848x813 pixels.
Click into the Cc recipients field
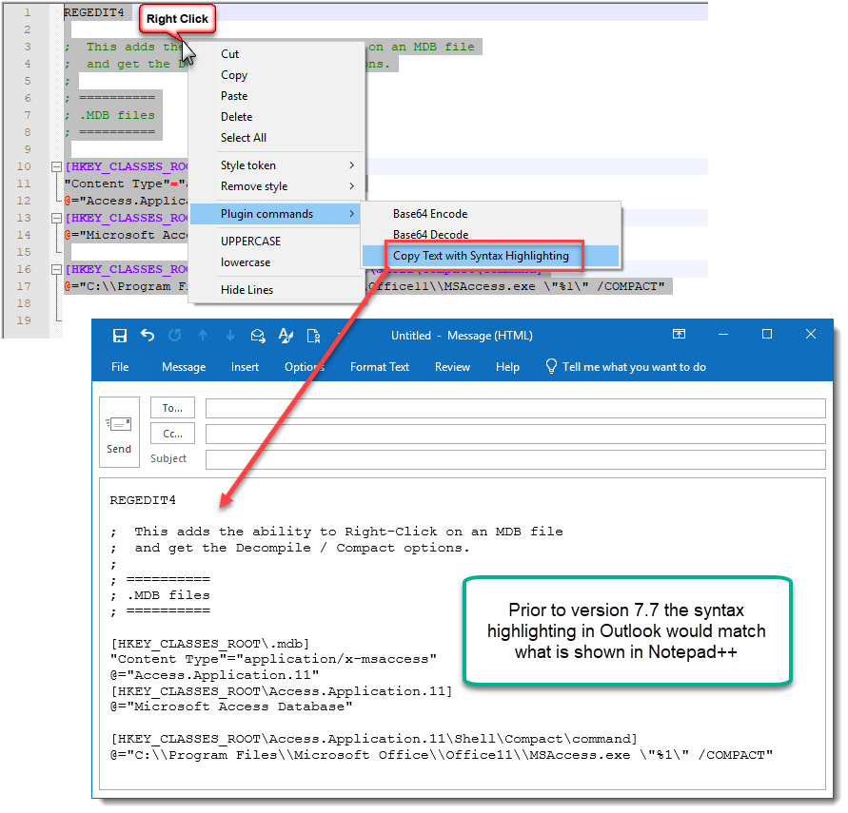point(516,434)
